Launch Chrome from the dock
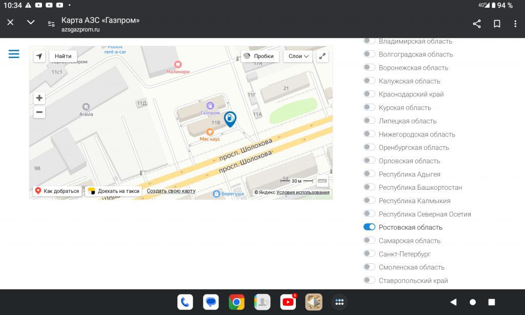Viewport: 525px width, 315px height. (236, 302)
